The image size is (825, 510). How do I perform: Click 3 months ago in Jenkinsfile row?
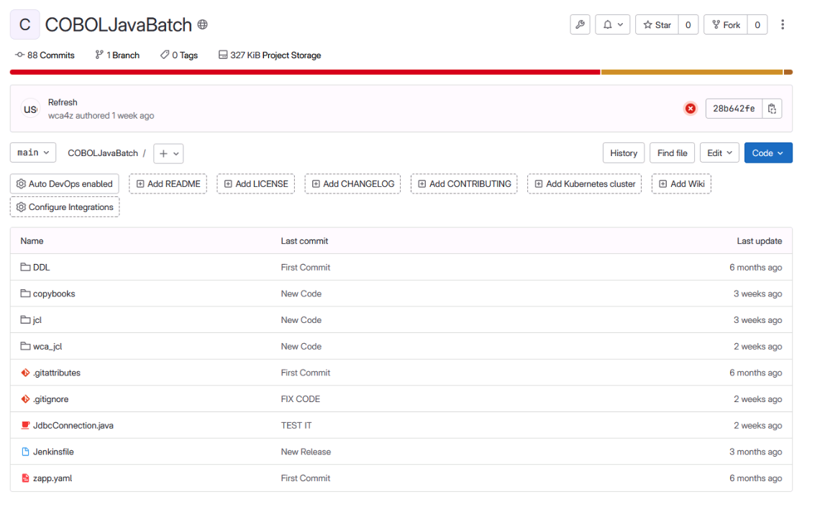tap(755, 452)
